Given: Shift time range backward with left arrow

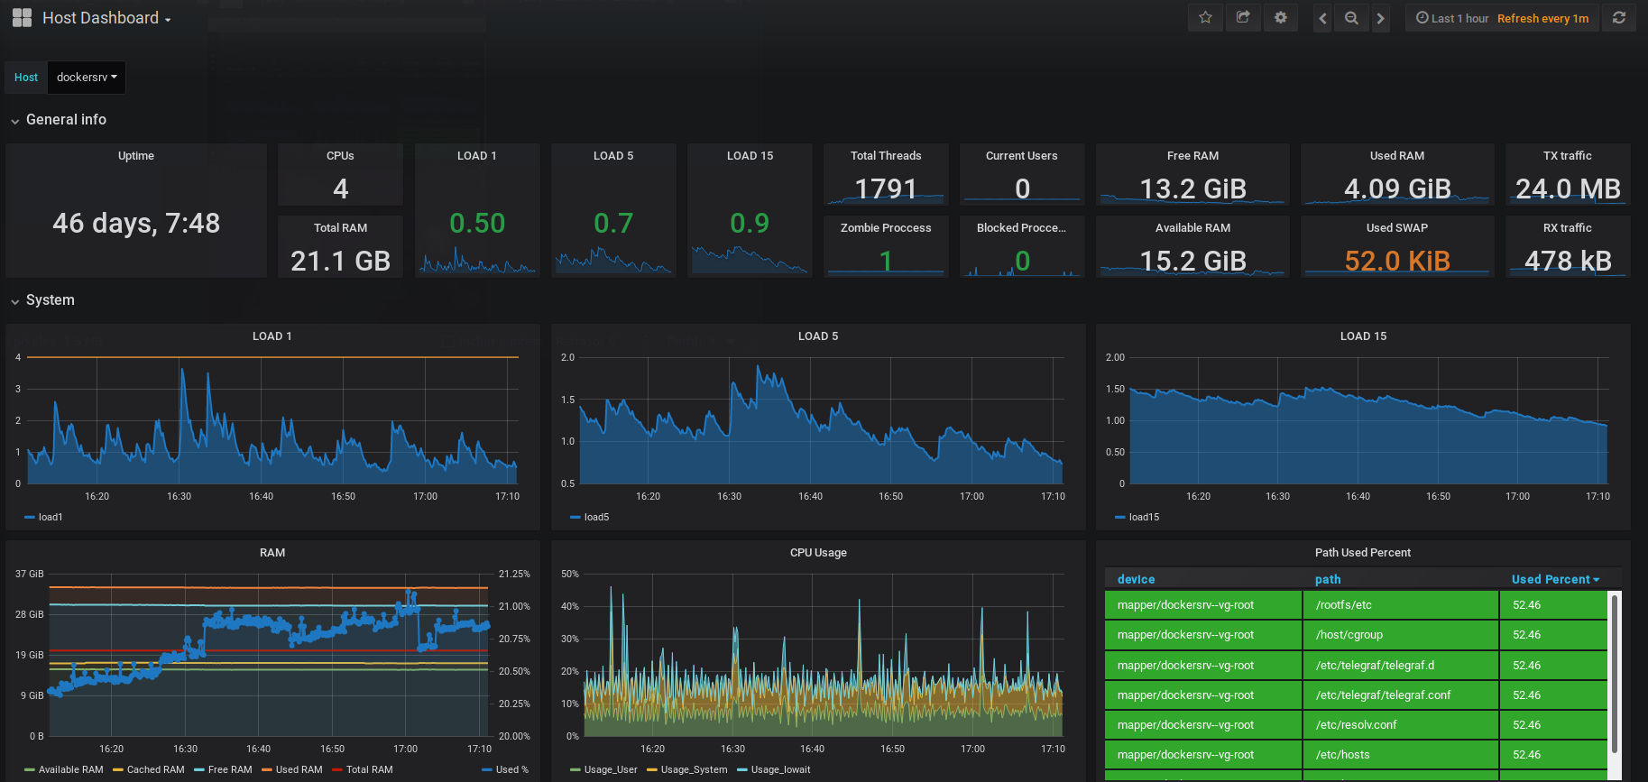Looking at the screenshot, I should 1322,18.
